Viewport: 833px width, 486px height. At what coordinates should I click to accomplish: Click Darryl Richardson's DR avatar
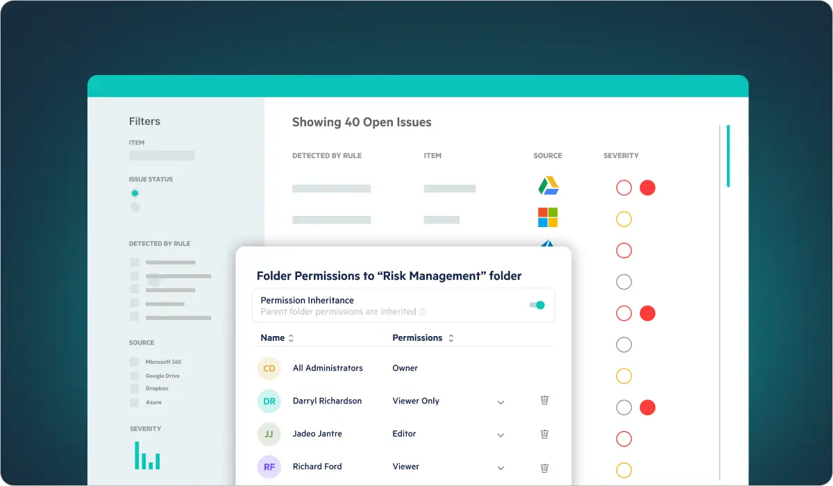269,401
